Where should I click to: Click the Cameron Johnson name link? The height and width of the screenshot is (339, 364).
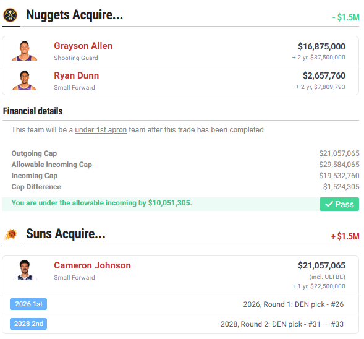(x=93, y=265)
